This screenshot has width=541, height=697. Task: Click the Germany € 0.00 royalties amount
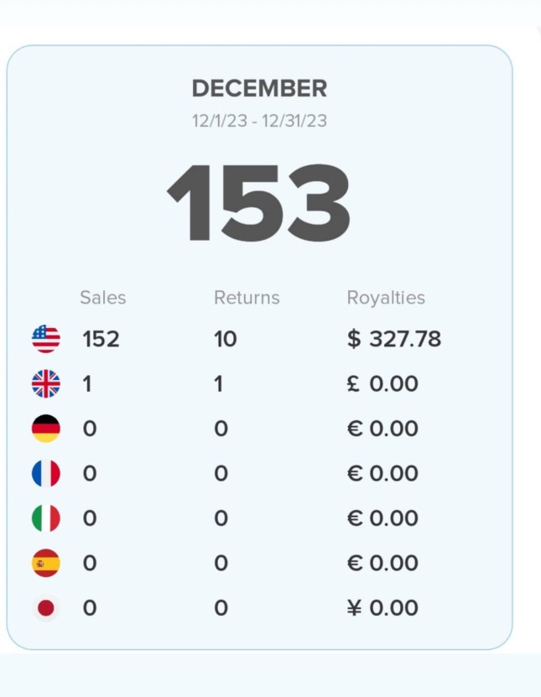[382, 429]
